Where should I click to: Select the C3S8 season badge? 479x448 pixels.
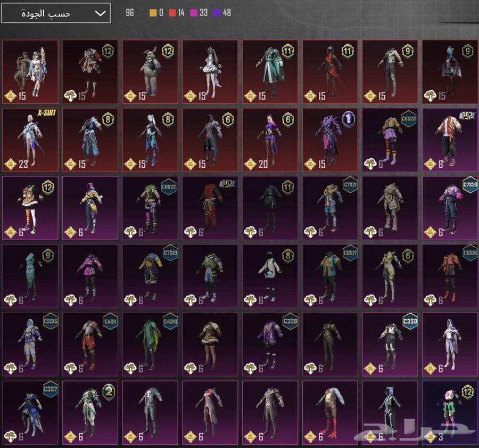coord(410,321)
